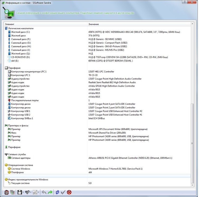The width and height of the screenshot is (219, 197).
Task: Open the dropdown arrow beside the chart icon
Action: (38, 193)
